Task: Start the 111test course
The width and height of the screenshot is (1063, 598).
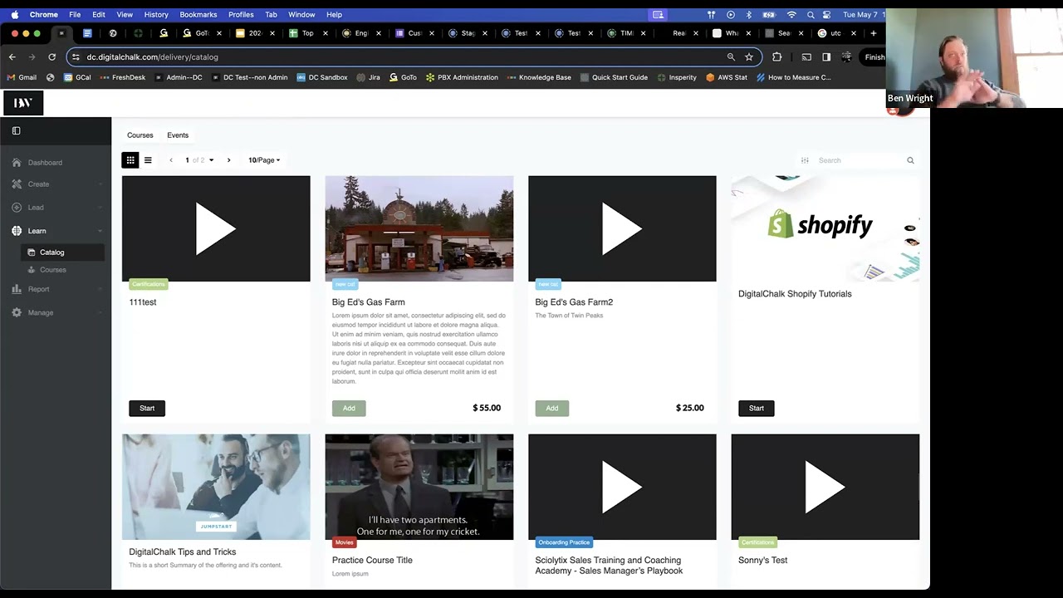Action: 147,408
